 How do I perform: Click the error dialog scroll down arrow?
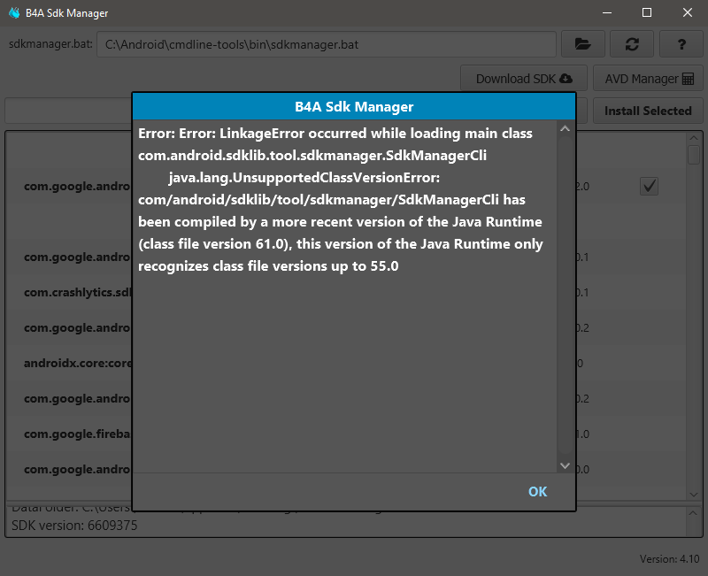tap(565, 465)
